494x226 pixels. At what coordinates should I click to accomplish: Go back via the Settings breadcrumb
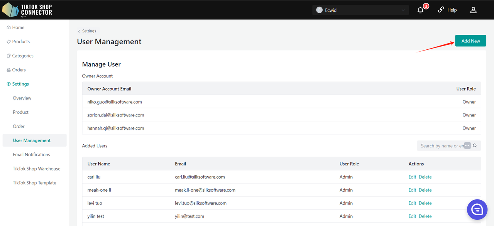coord(87,31)
